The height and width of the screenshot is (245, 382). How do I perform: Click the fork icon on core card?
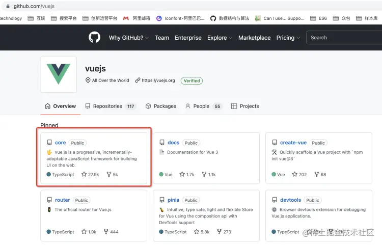[109, 174]
